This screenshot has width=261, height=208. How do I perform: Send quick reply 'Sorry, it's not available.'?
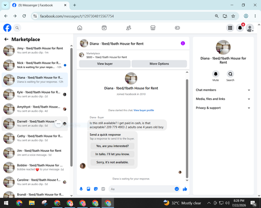coord(112,162)
